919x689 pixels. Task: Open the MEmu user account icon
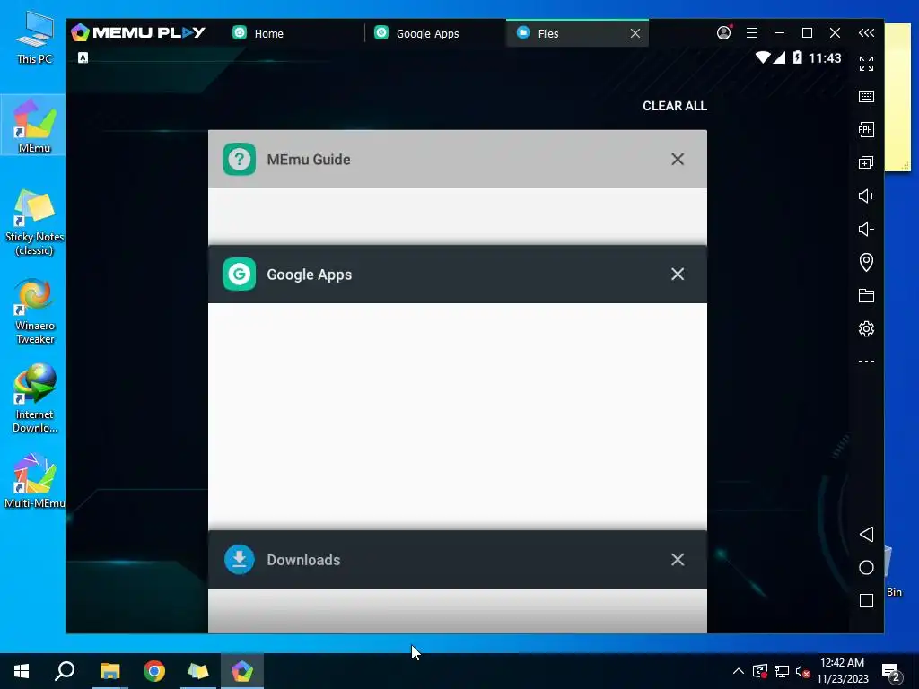click(724, 33)
